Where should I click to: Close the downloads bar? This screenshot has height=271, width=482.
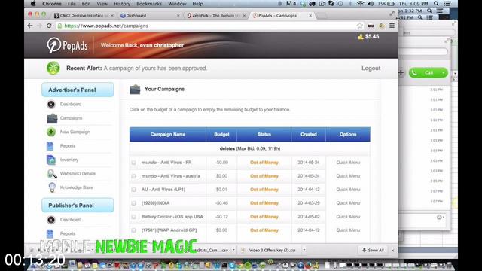point(392,251)
